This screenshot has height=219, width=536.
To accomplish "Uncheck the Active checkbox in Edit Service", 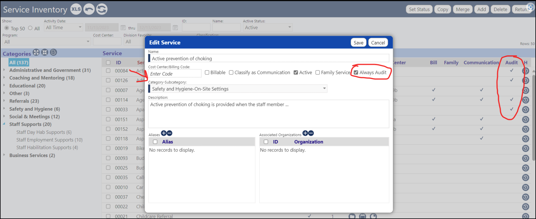I will pos(296,73).
